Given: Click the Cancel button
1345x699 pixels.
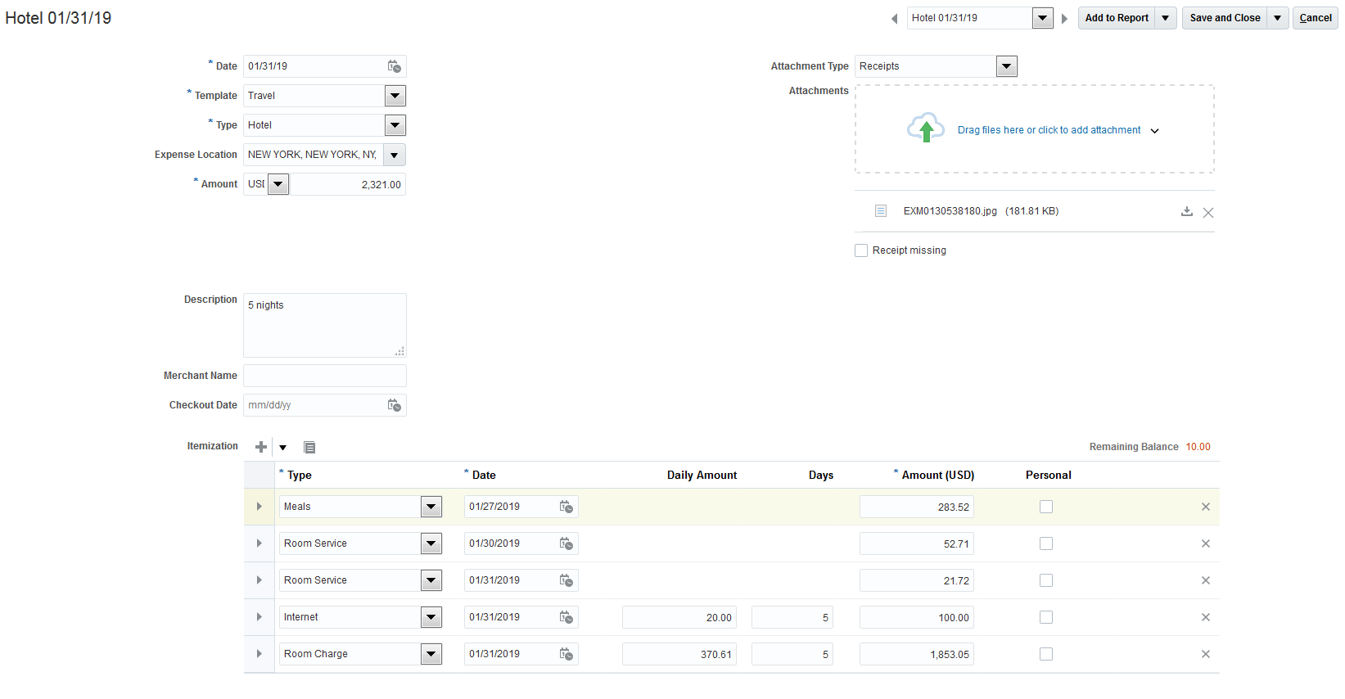Looking at the screenshot, I should pyautogui.click(x=1316, y=18).
